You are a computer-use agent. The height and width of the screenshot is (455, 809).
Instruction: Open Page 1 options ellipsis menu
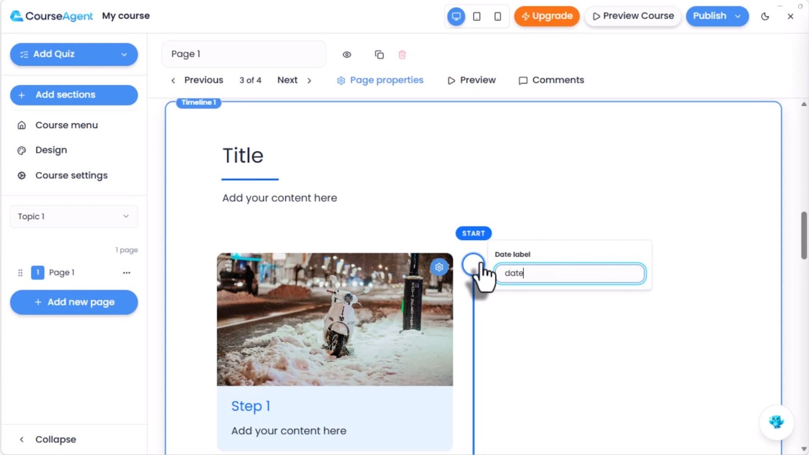pyautogui.click(x=126, y=273)
